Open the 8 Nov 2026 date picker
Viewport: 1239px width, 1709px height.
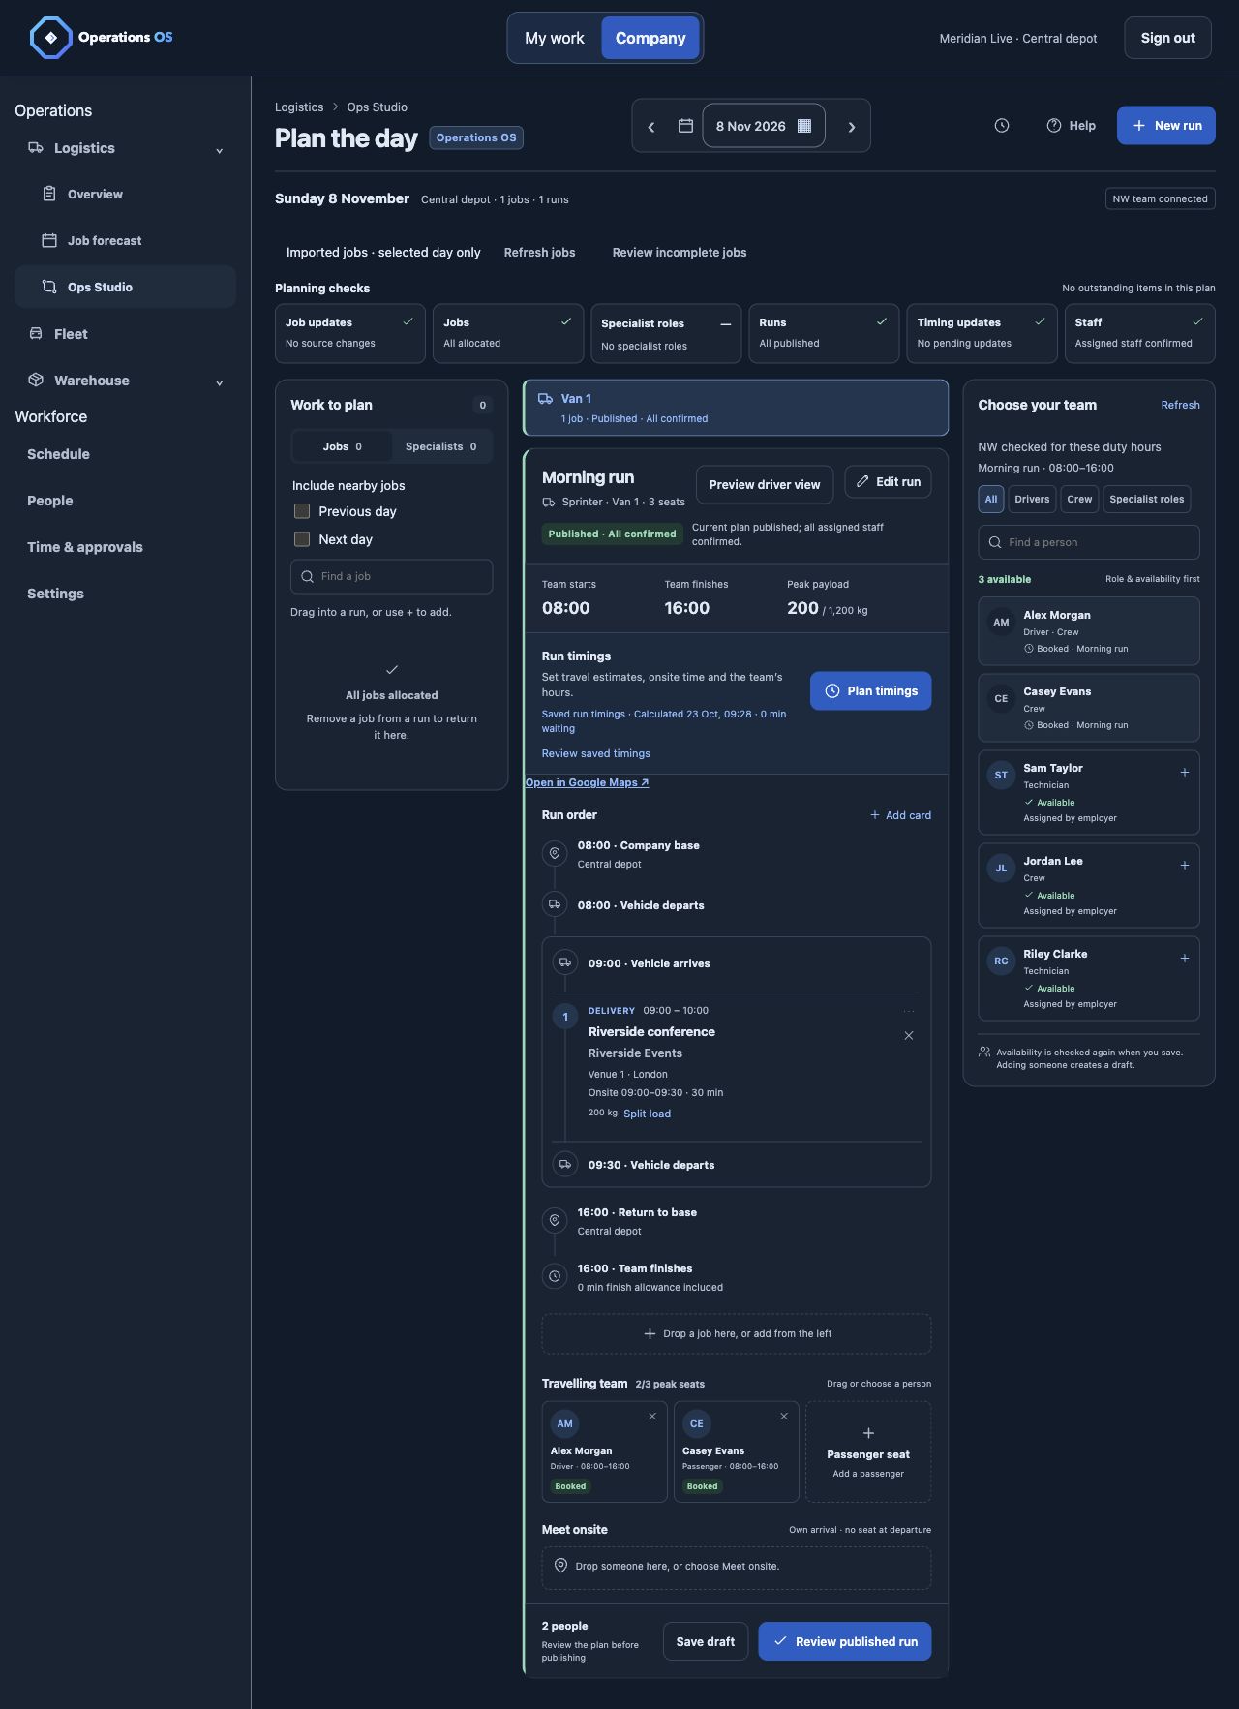pos(764,126)
